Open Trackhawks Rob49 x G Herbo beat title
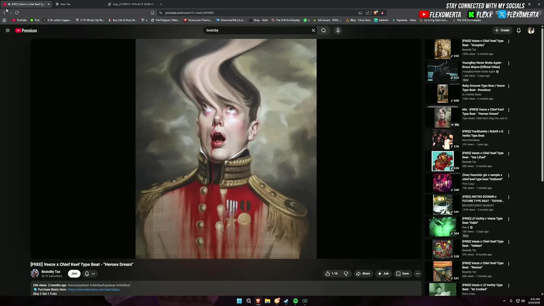Viewport: 544px width, 306px height. click(x=483, y=133)
